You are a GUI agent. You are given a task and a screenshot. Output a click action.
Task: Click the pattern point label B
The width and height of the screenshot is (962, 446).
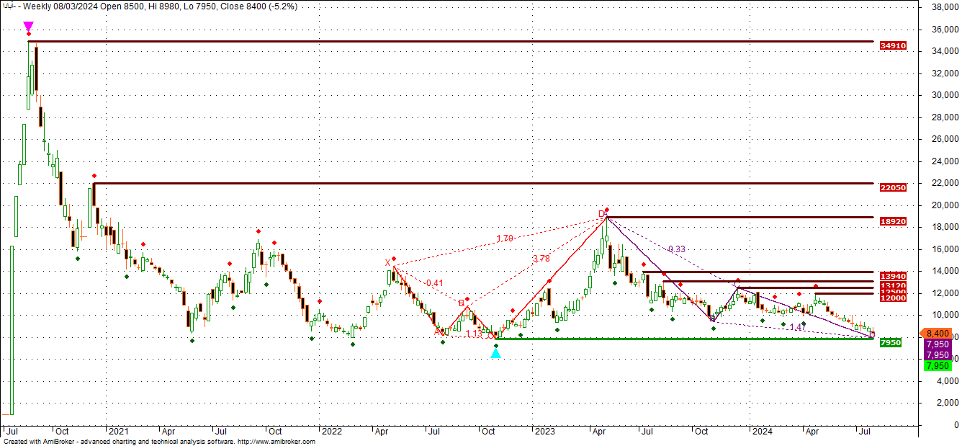(461, 303)
